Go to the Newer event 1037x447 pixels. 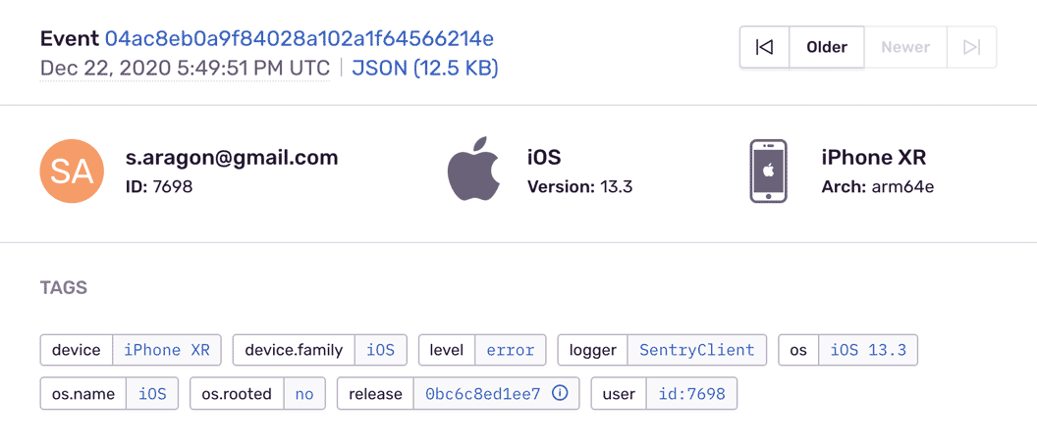click(905, 47)
